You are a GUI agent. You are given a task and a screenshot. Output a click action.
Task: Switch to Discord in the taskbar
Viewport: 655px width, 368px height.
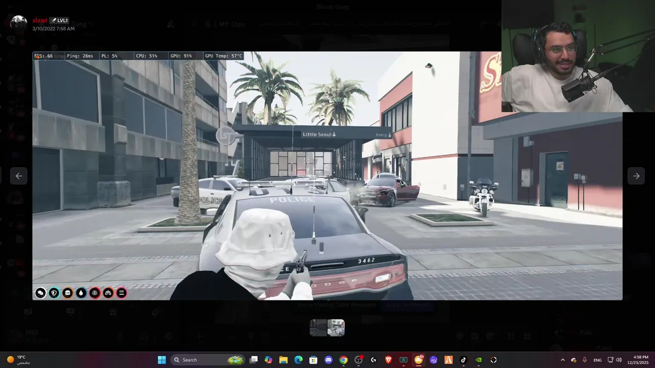pos(328,360)
